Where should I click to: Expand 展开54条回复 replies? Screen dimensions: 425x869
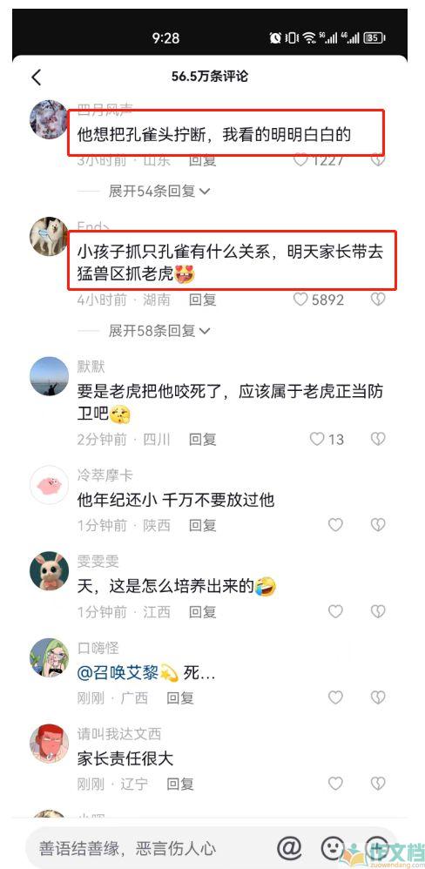coord(159,192)
